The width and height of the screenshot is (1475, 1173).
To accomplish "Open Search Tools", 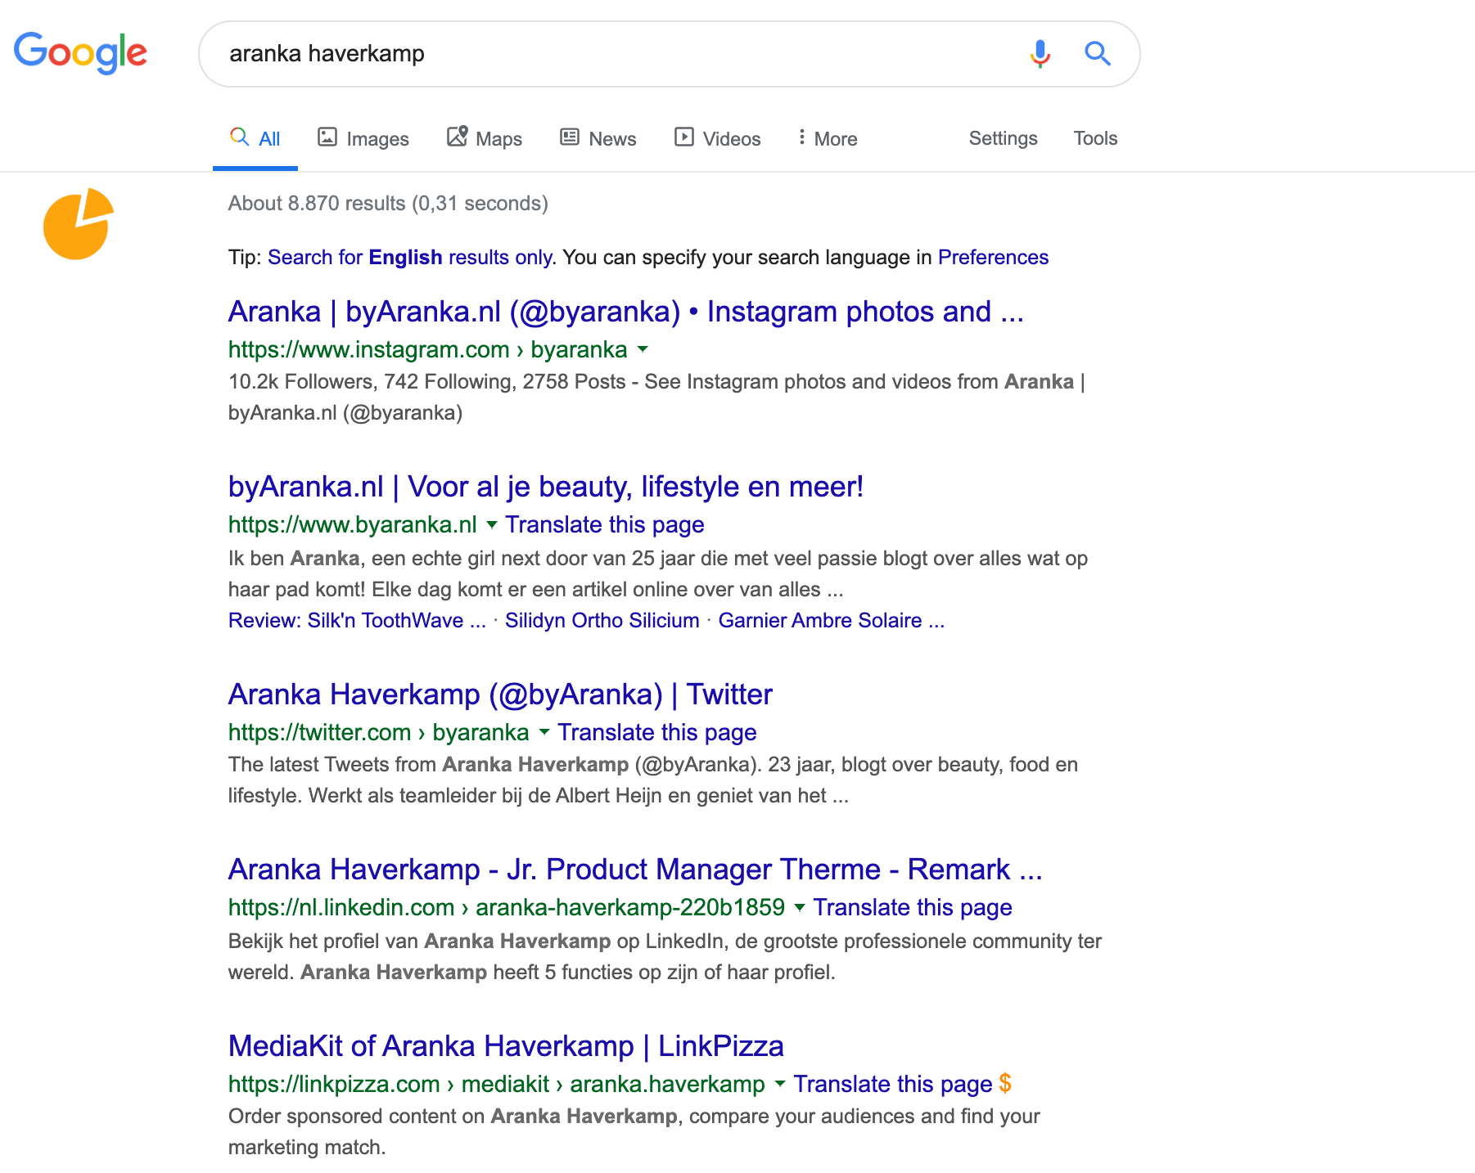I will (x=1095, y=138).
